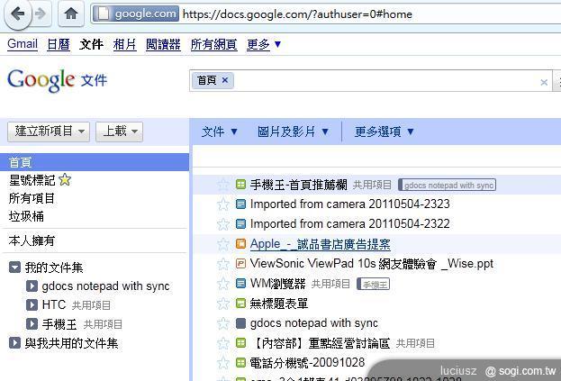Click the page icon in address bar
The width and height of the screenshot is (561, 381).
104,14
